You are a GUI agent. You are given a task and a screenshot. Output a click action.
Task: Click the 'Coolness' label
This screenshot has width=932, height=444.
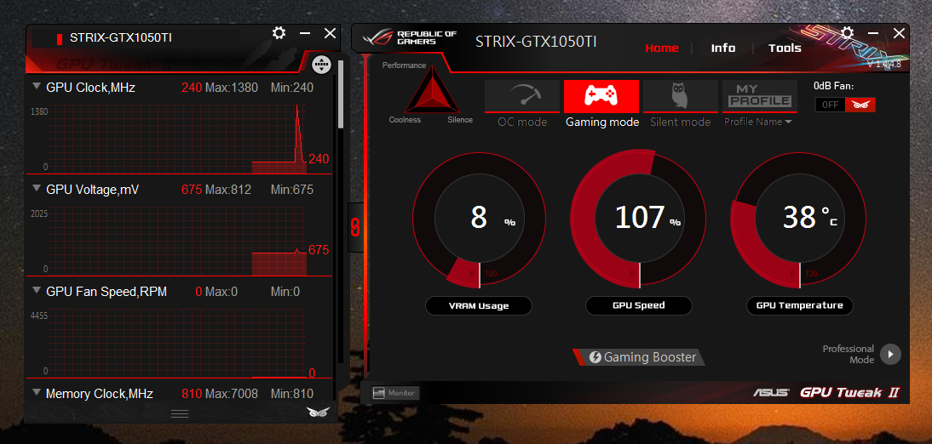405,120
